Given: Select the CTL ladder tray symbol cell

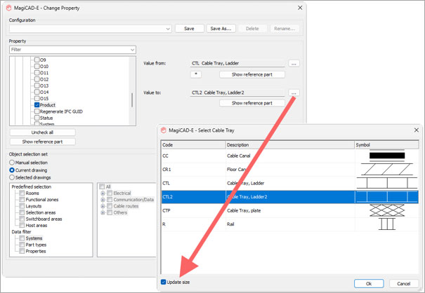Looking at the screenshot, I should (387, 183).
